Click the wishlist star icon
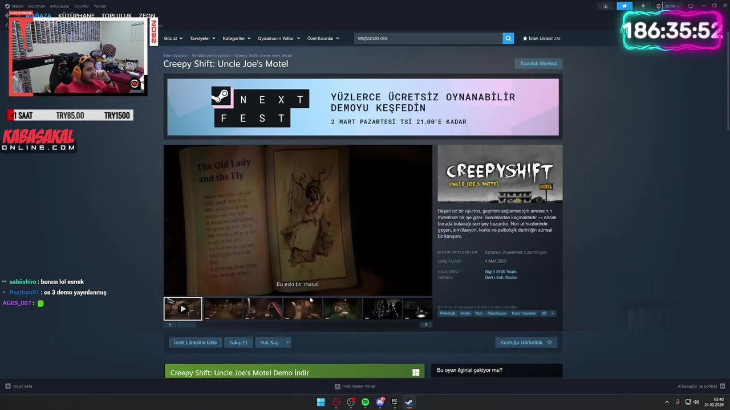 525,38
